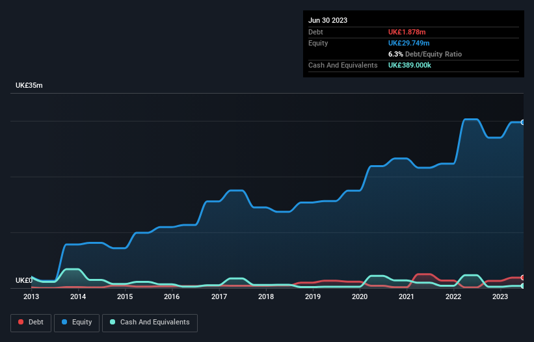Click the UK£0 y-axis label
This screenshot has height=342, width=534.
[24, 280]
